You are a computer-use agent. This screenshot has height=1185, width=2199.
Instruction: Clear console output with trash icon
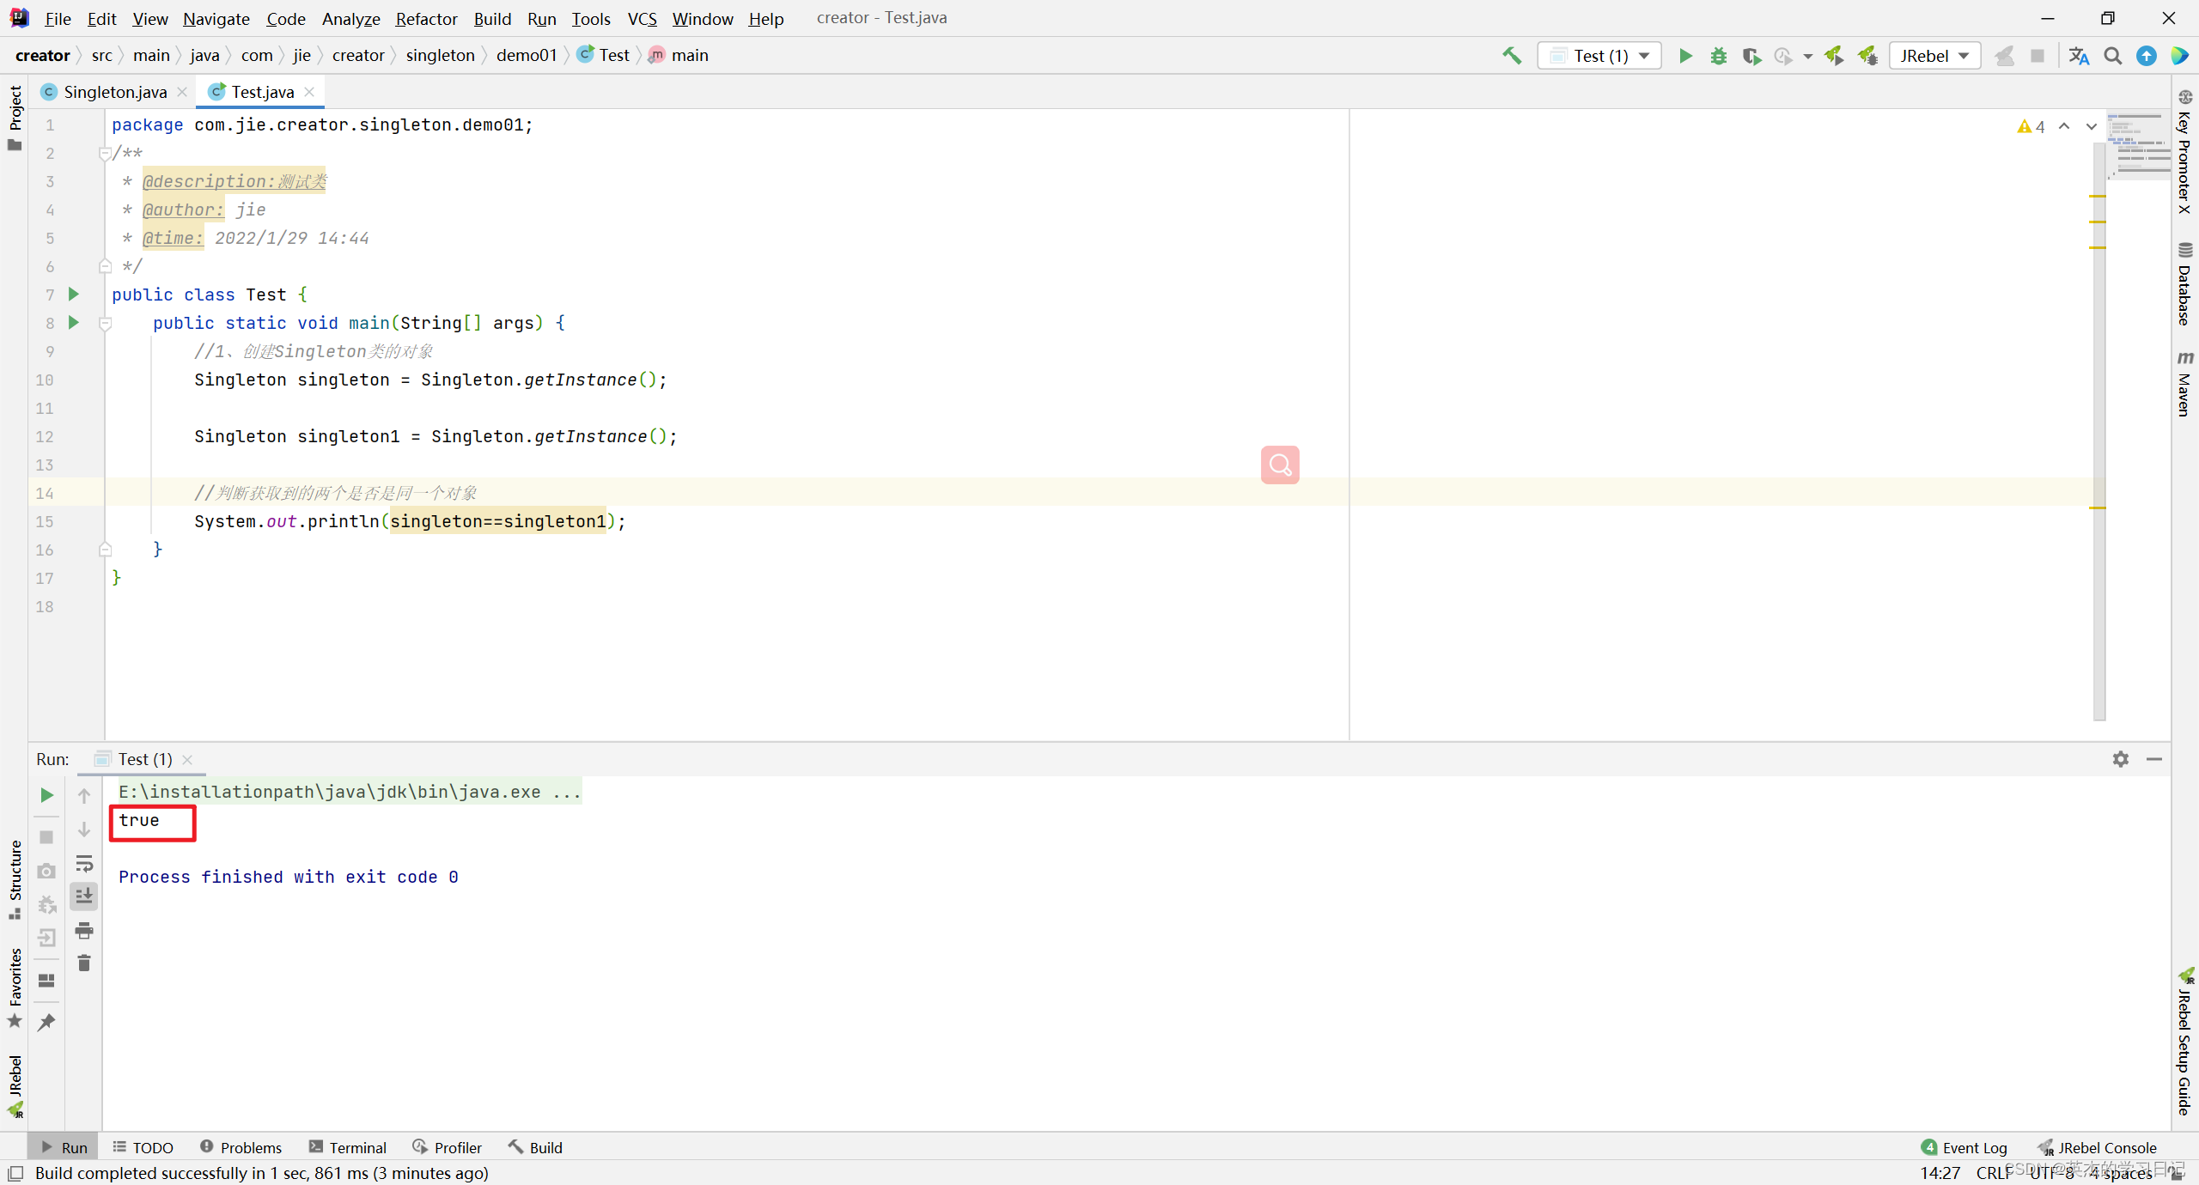pyautogui.click(x=84, y=963)
